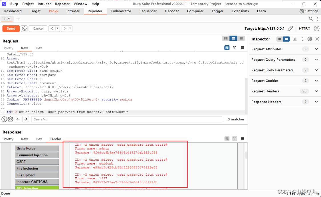This screenshot has width=321, height=197.
Task: Open the Extensions tab
Action: click(240, 11)
